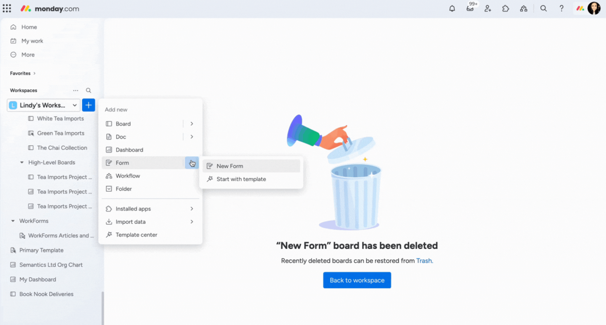
Task: Open automations center icon in top bar
Action: point(524,8)
